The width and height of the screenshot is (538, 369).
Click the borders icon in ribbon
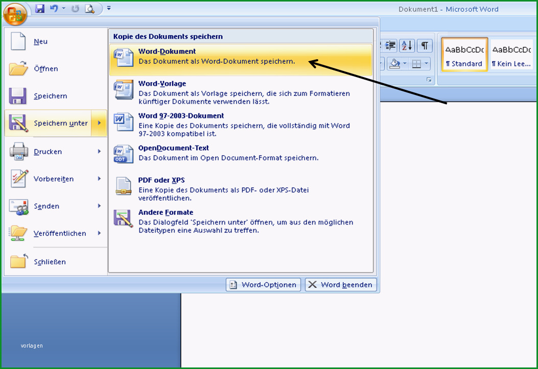click(416, 63)
